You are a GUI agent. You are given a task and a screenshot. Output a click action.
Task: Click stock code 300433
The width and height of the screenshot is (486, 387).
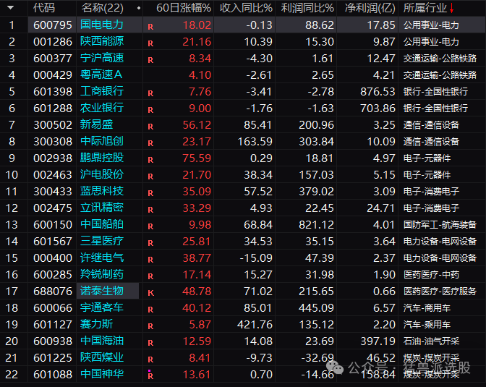[53, 191]
